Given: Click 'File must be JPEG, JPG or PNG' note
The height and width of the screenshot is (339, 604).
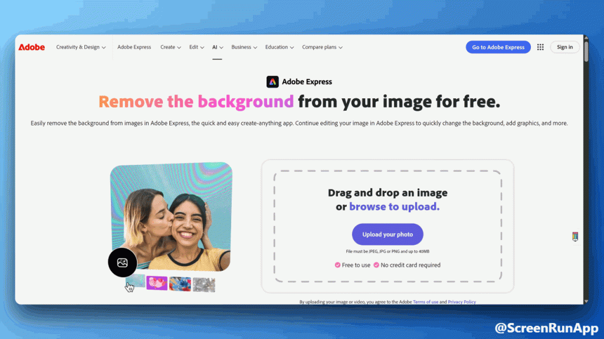Looking at the screenshot, I should point(387,251).
